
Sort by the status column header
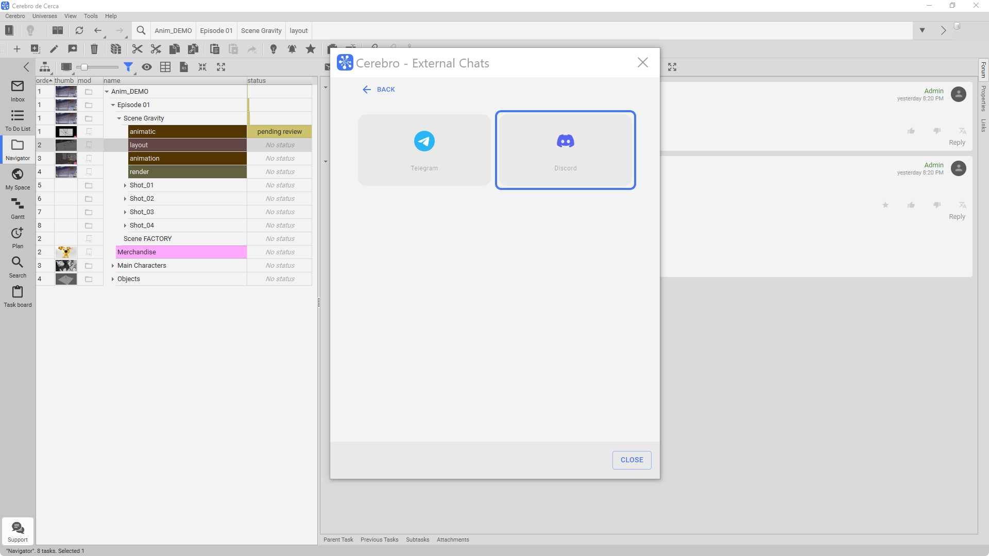point(279,80)
